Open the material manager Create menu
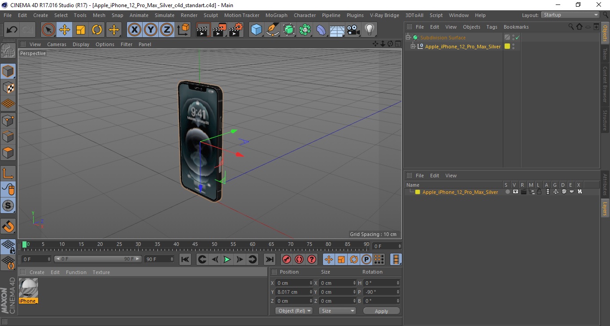 pos(37,272)
